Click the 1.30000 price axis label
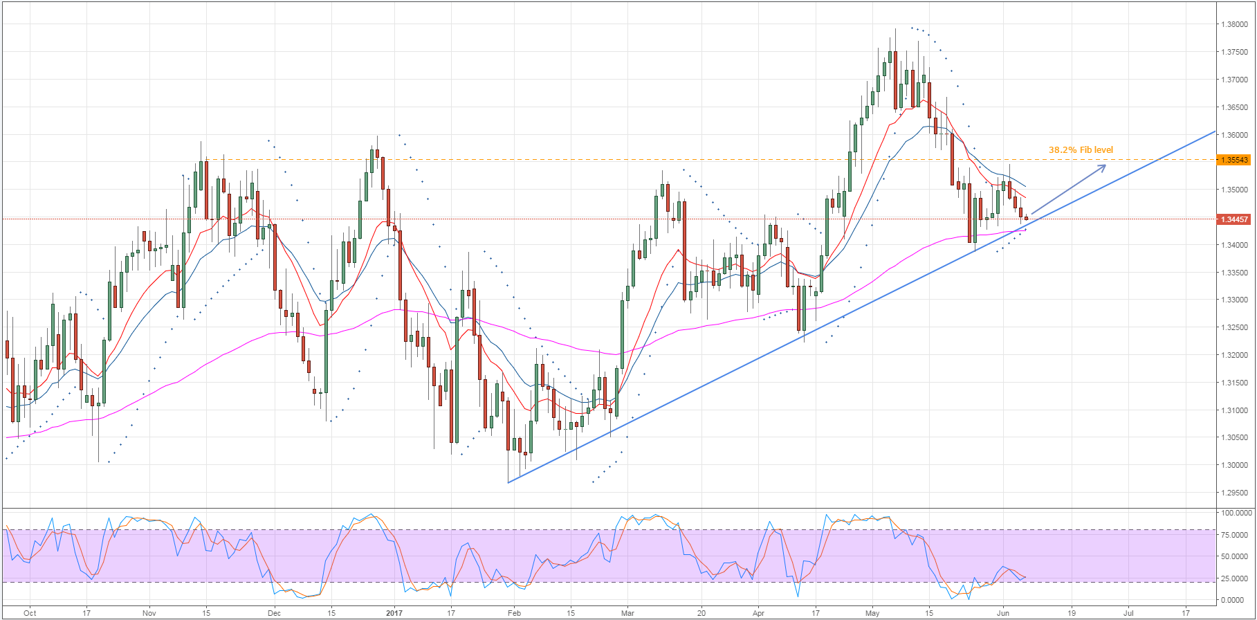Image resolution: width=1257 pixels, height=620 pixels. (x=1235, y=465)
